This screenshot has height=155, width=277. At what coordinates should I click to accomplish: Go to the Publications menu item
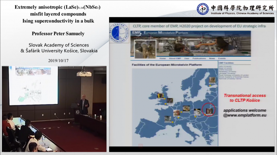click(199, 59)
